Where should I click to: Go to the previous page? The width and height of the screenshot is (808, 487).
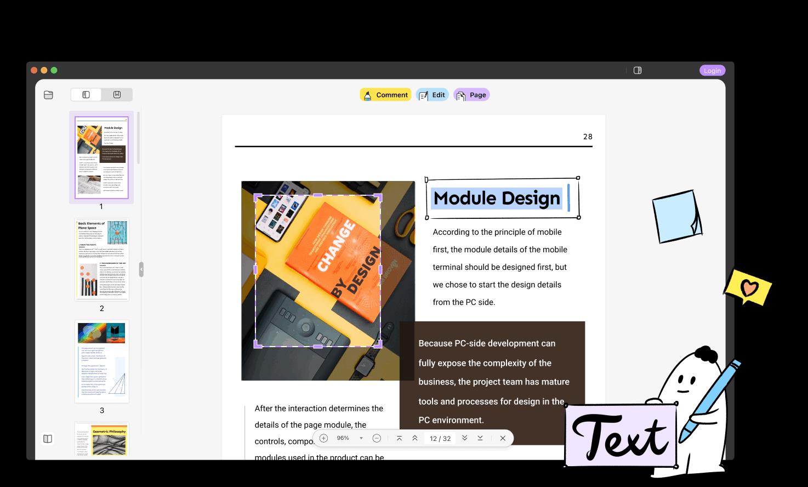point(415,438)
